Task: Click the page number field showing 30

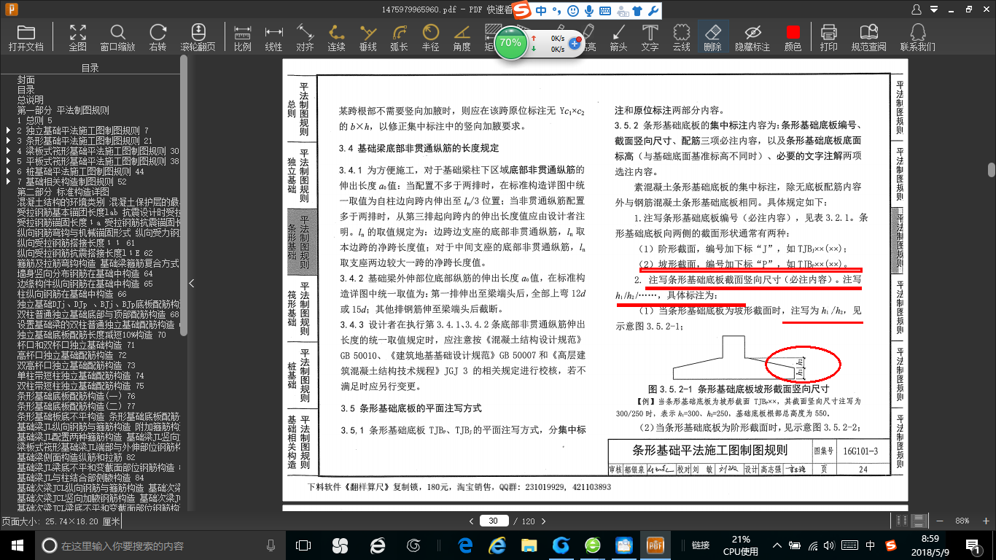Action: (494, 521)
